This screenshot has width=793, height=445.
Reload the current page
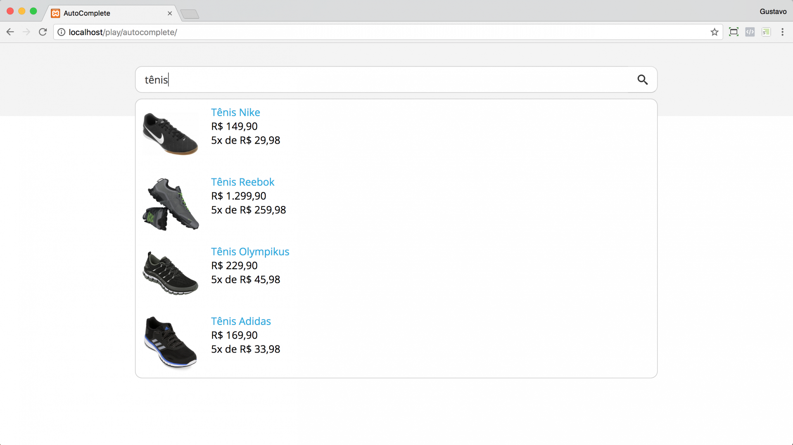pyautogui.click(x=43, y=32)
